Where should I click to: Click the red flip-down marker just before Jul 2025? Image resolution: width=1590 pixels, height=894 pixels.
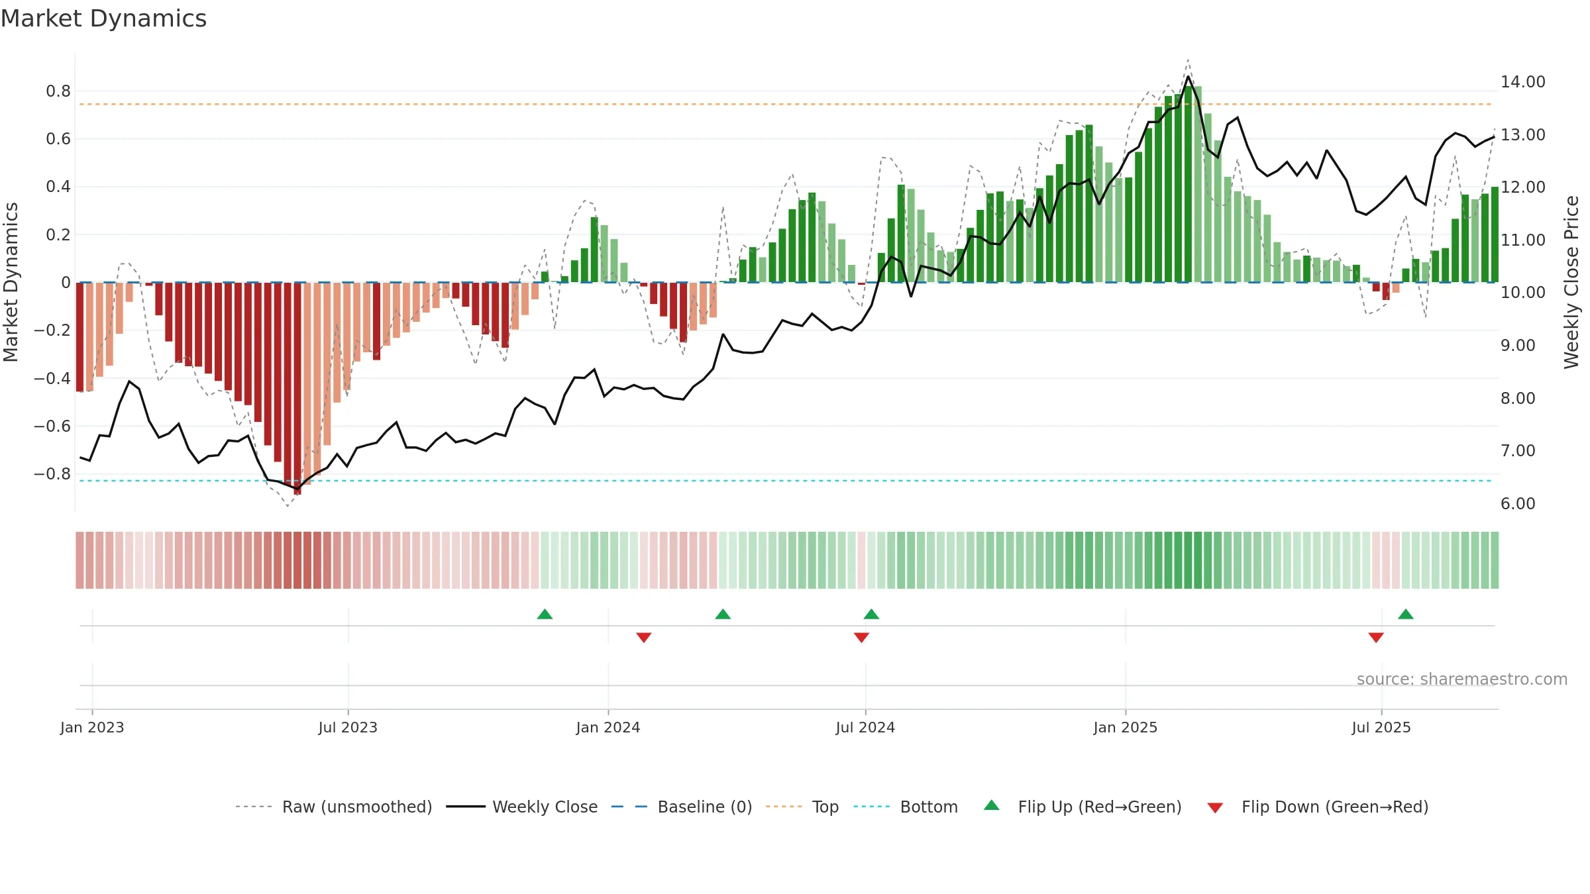pyautogui.click(x=1376, y=637)
